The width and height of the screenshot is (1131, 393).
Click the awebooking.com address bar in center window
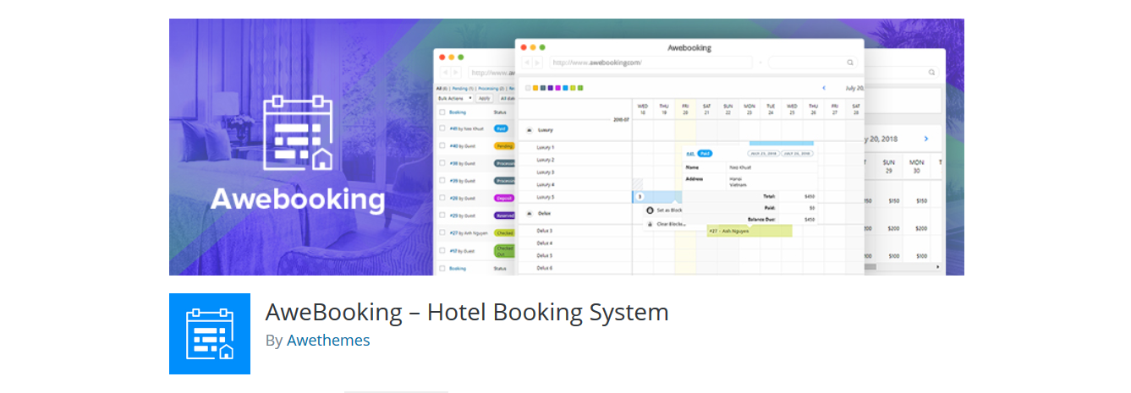pyautogui.click(x=651, y=63)
